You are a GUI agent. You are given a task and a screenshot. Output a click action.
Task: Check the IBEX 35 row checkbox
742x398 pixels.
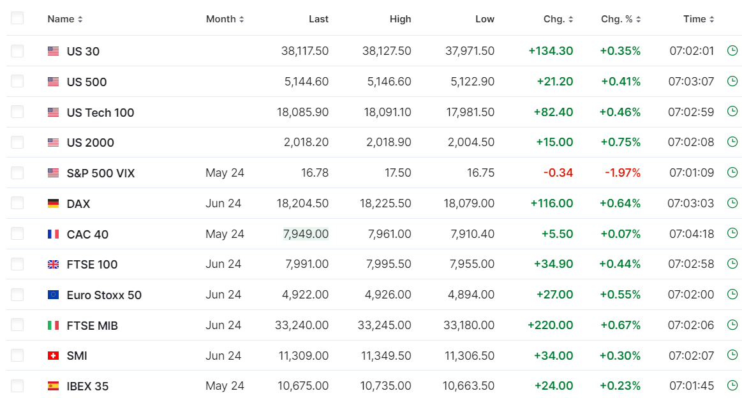pos(17,386)
